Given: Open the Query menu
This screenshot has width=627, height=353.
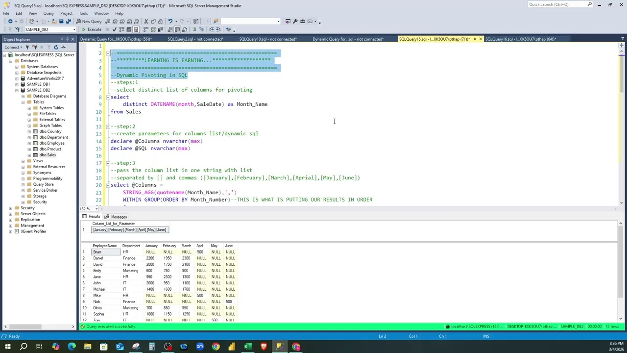Looking at the screenshot, I should 48,13.
